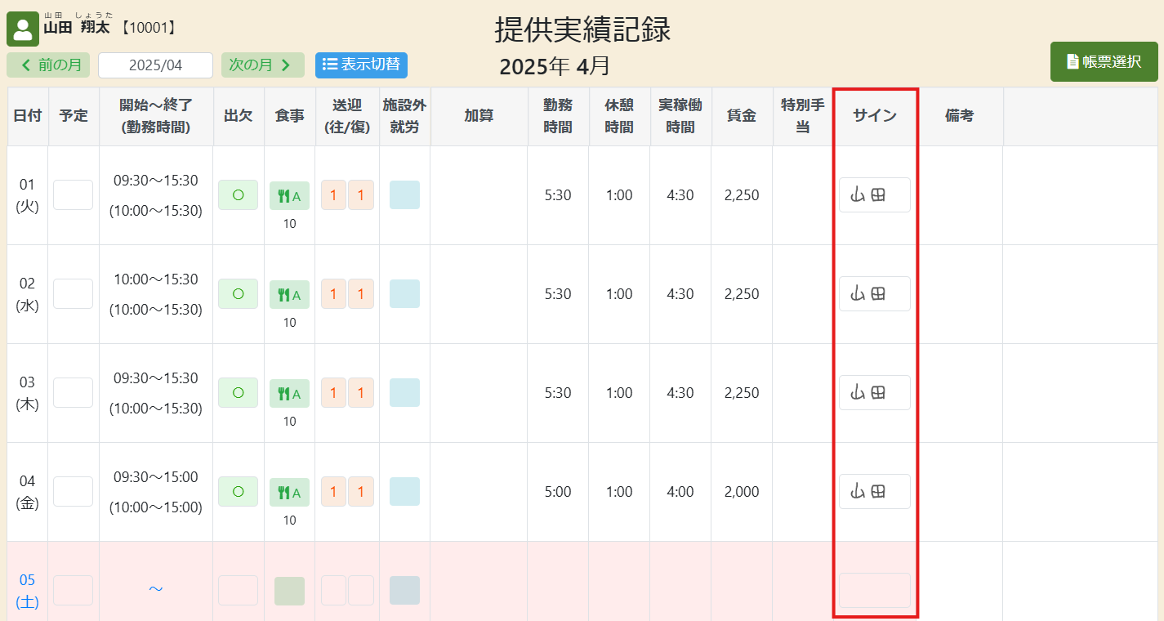
Task: Click the blue 施設外就労 box for April 01
Action: 404,195
